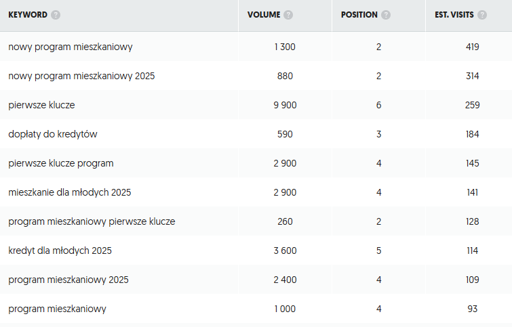512x327 pixels.
Task: Click the 'program mieszkaniowy 2025' keyword
Action: [x=68, y=280]
